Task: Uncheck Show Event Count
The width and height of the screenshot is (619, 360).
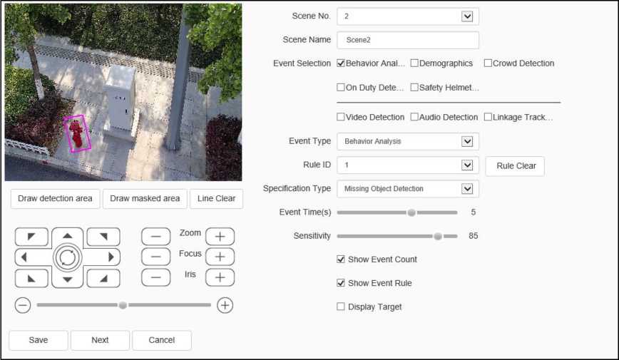Action: point(341,259)
